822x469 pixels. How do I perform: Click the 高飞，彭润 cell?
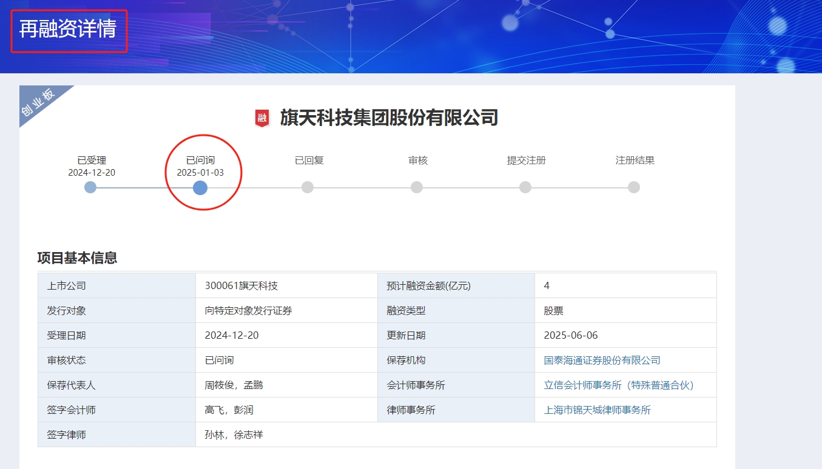(286, 410)
